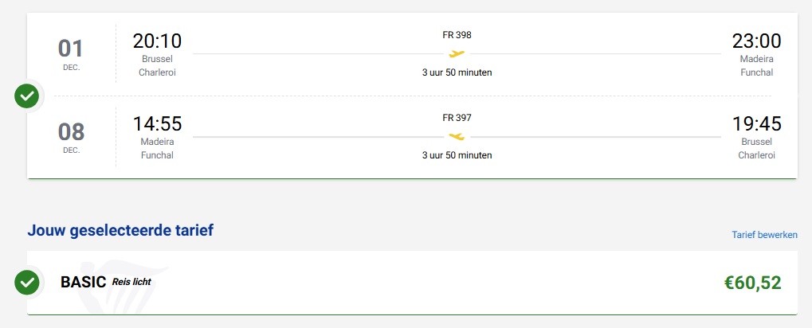Image resolution: width=812 pixels, height=328 pixels.
Task: Click the 19:45 return arrival time
Action: [756, 124]
